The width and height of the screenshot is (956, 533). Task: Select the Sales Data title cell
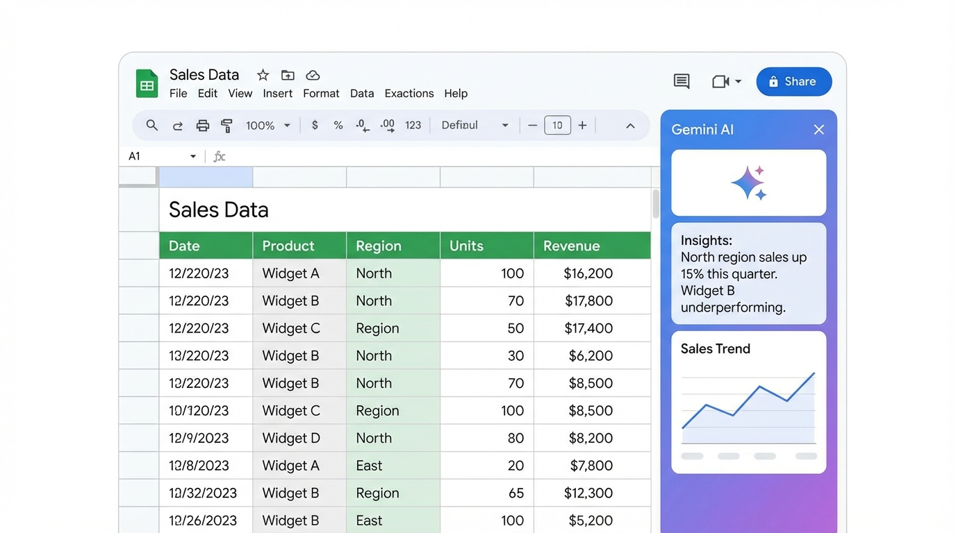pyautogui.click(x=405, y=210)
